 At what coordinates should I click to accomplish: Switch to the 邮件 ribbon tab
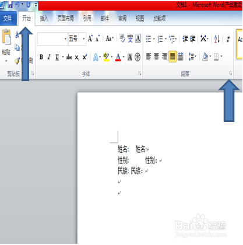[x=105, y=19]
